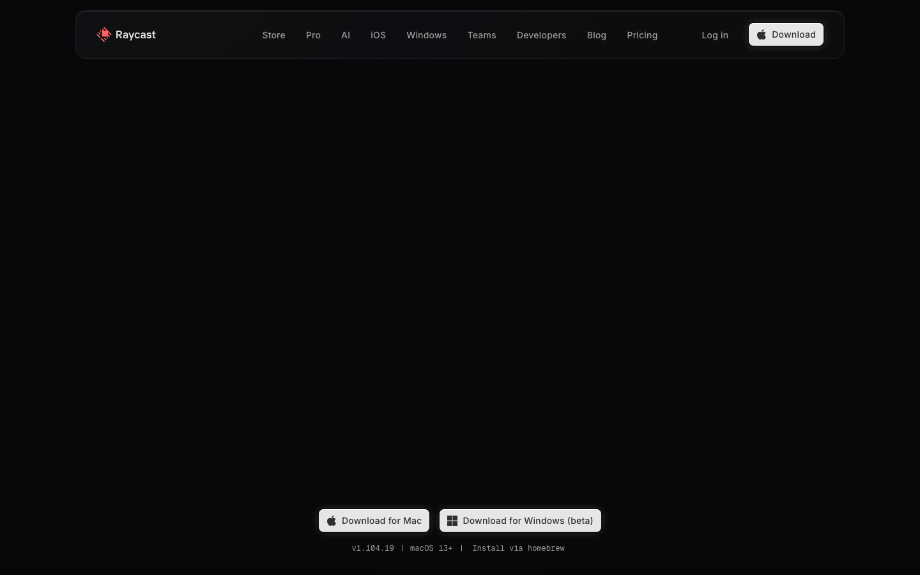This screenshot has width=920, height=575.
Task: Open the Windows nav link
Action: click(x=426, y=35)
